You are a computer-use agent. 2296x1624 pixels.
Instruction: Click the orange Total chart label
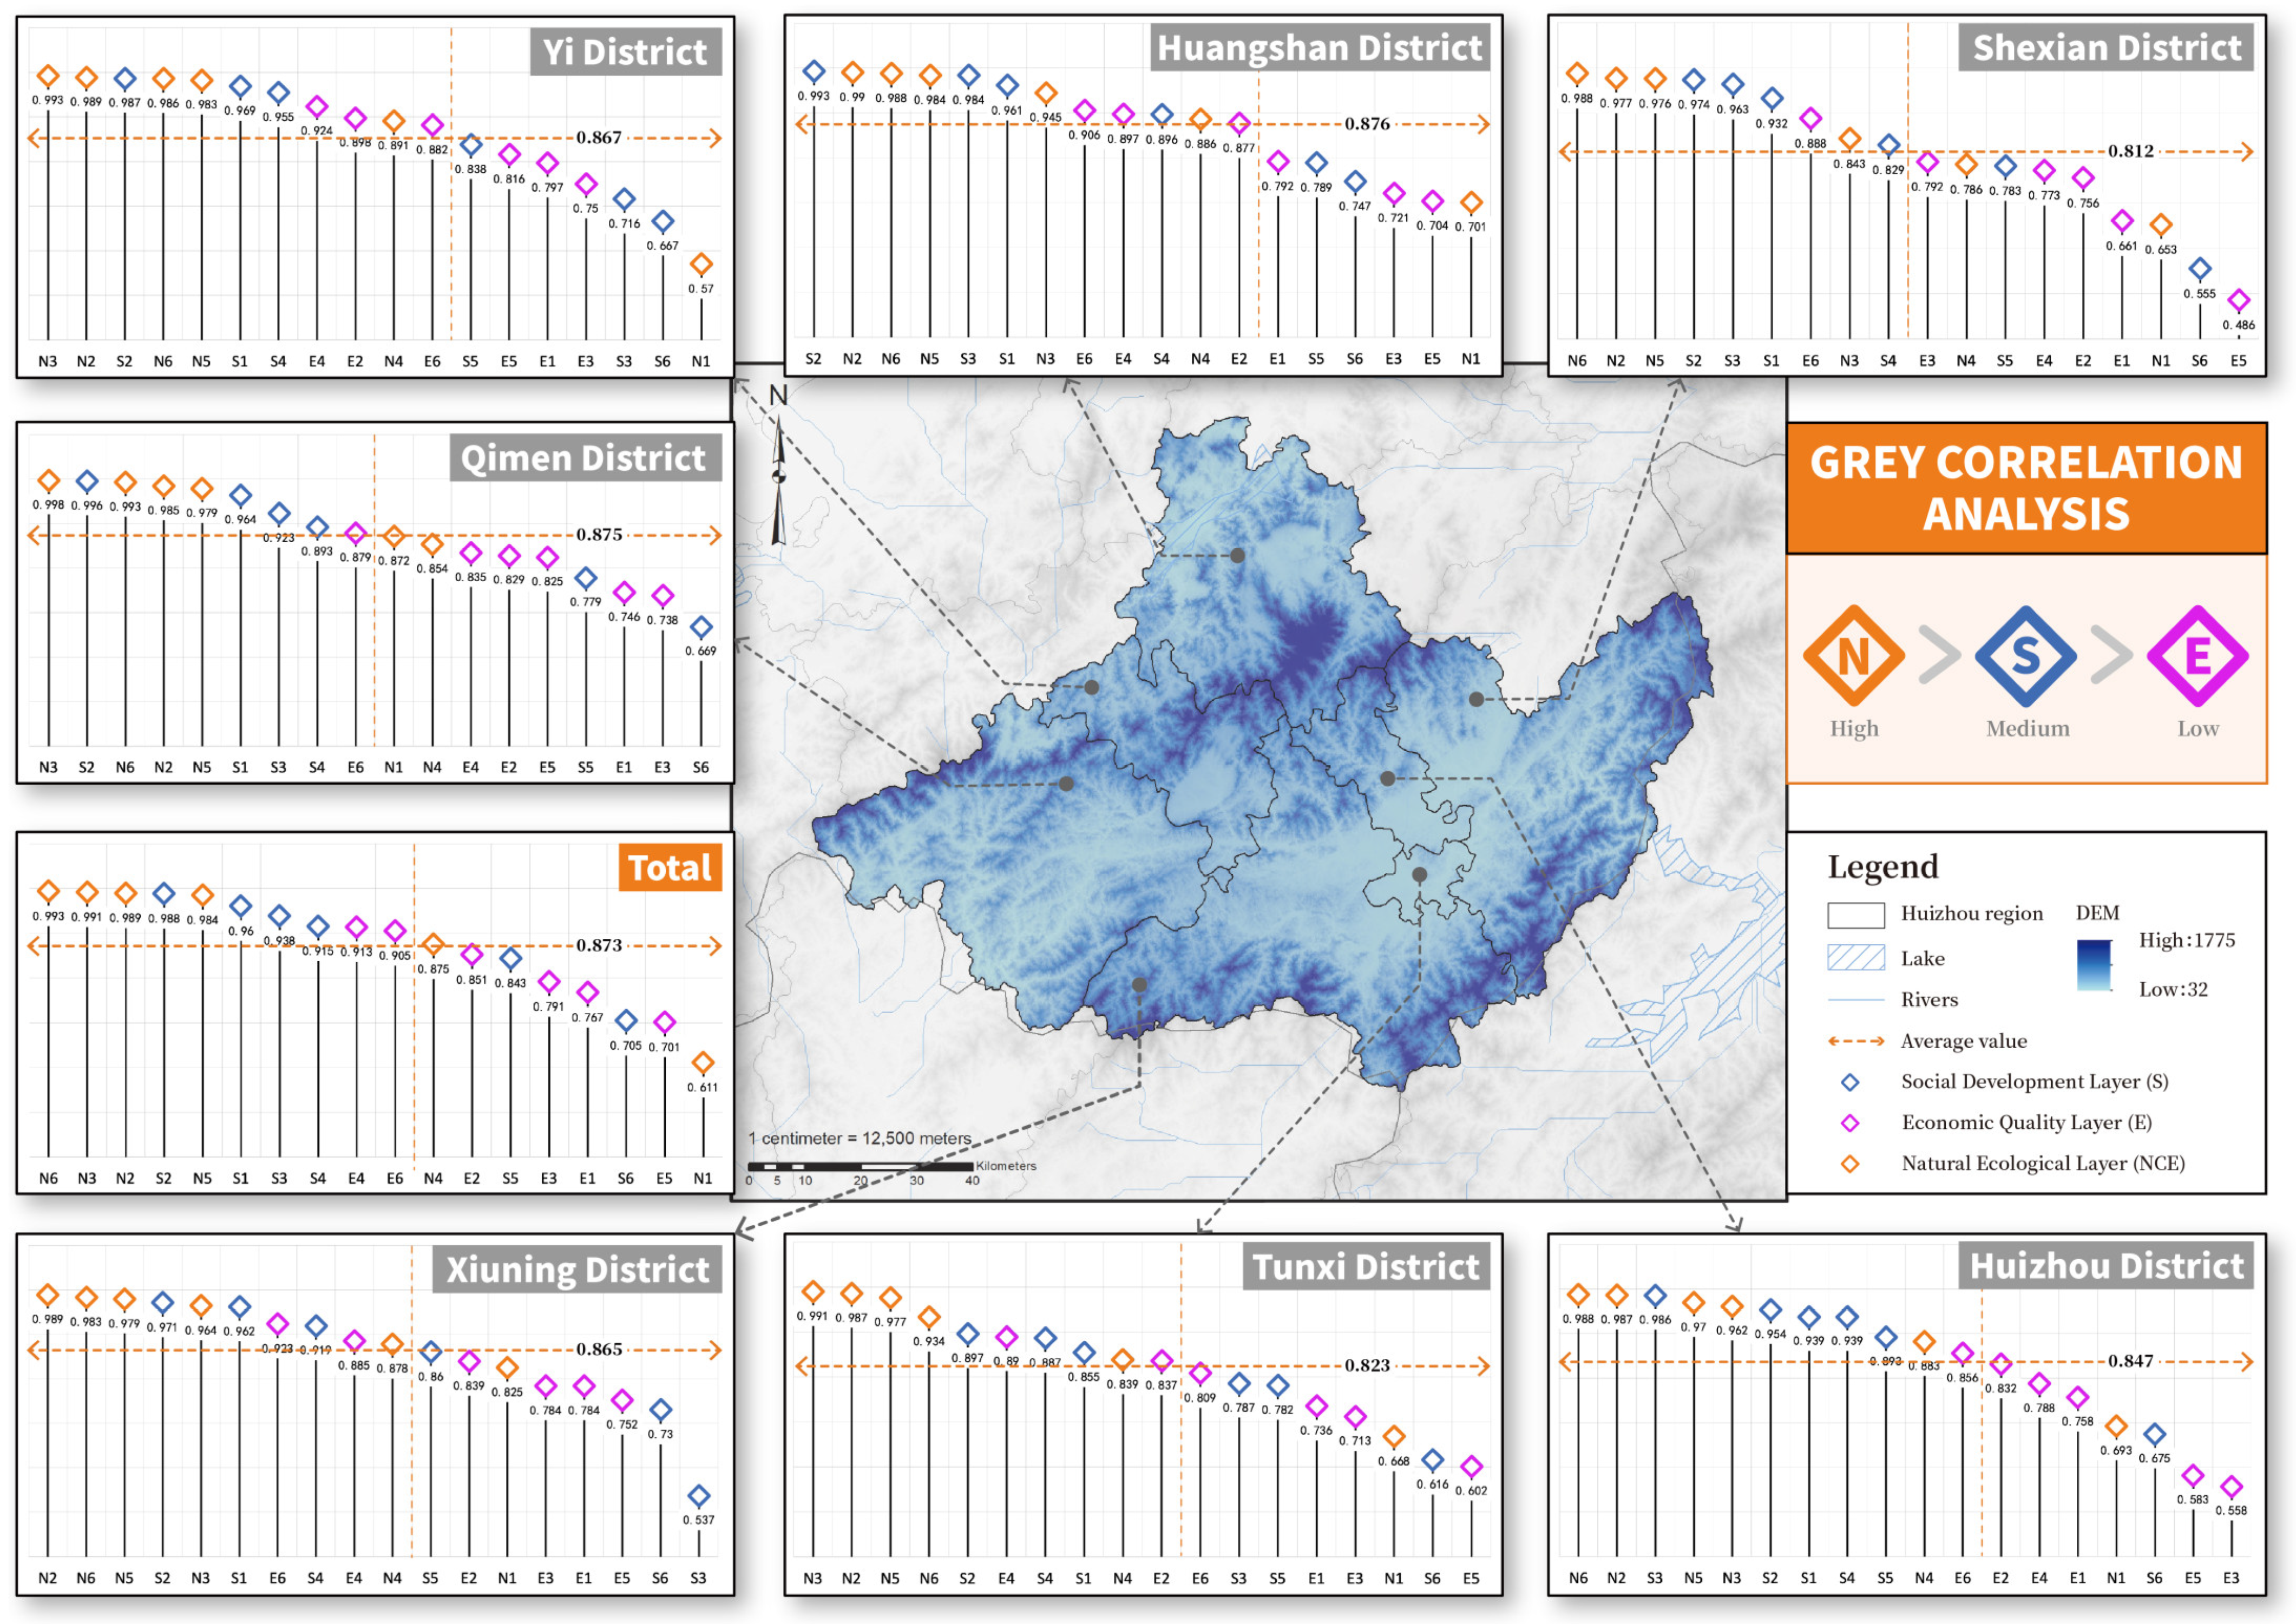670,867
